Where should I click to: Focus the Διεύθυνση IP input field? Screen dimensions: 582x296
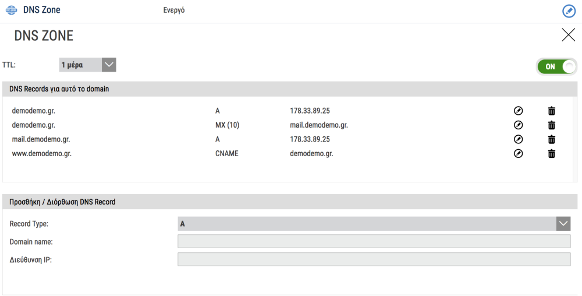[374, 260]
